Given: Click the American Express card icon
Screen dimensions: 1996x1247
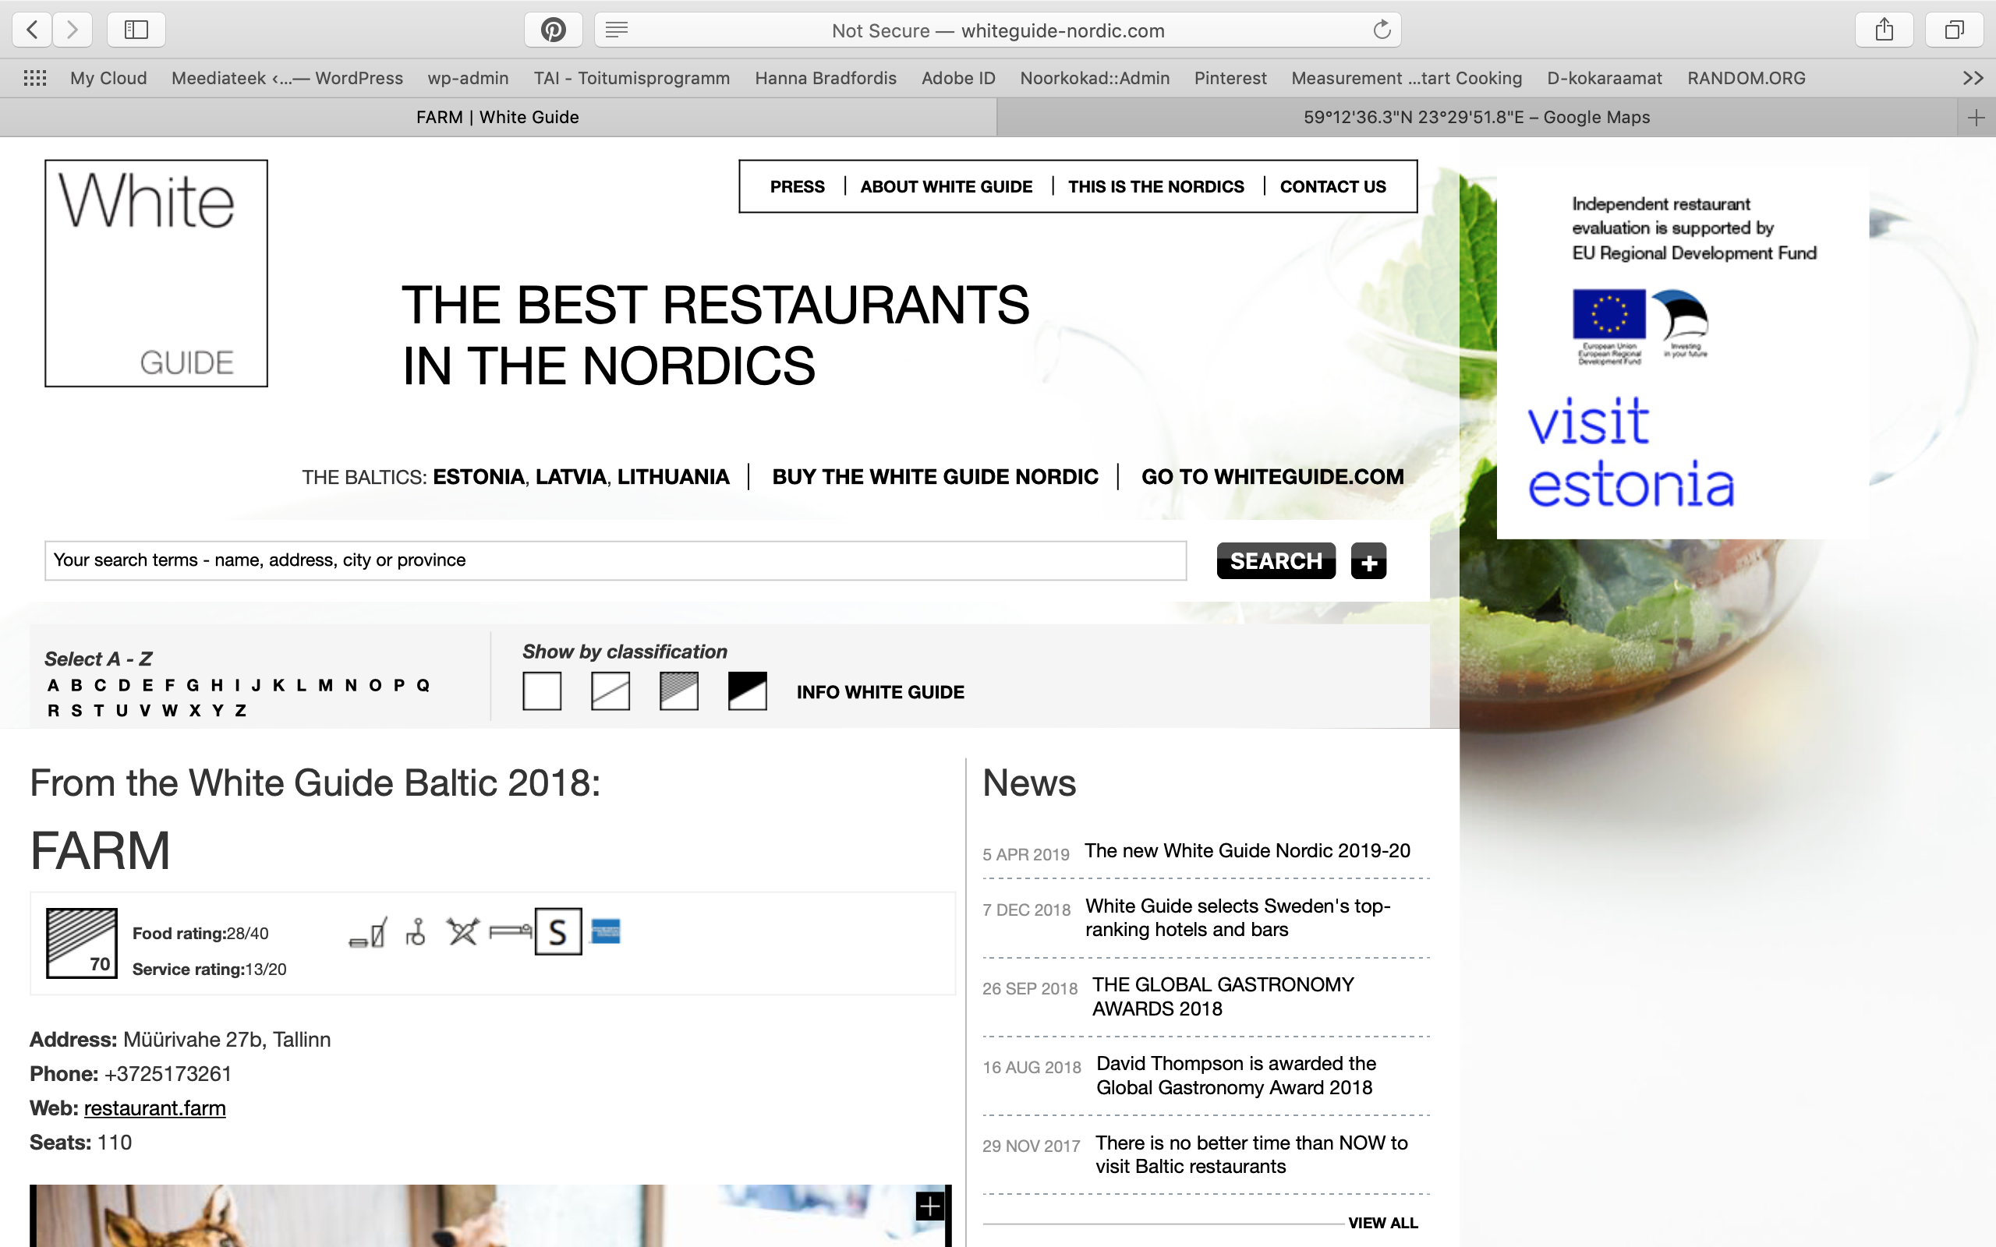Looking at the screenshot, I should (x=605, y=932).
